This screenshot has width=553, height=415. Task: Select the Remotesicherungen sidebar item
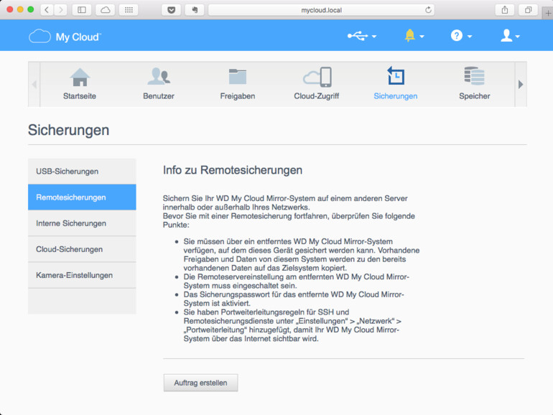click(82, 197)
